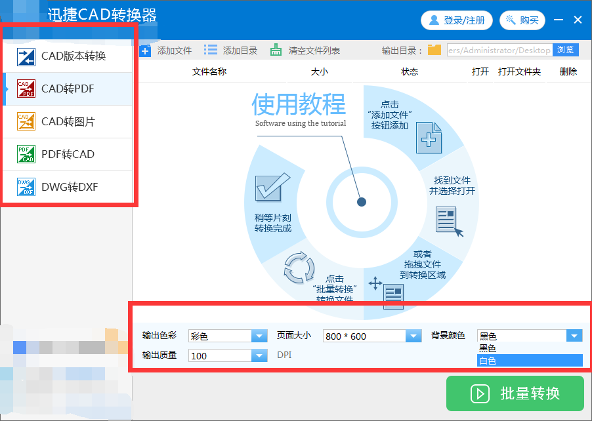The width and height of the screenshot is (592, 421).
Task: Click 清空文件列表 to clear files
Action: pos(314,50)
